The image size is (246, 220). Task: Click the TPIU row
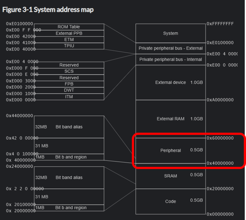(x=69, y=46)
